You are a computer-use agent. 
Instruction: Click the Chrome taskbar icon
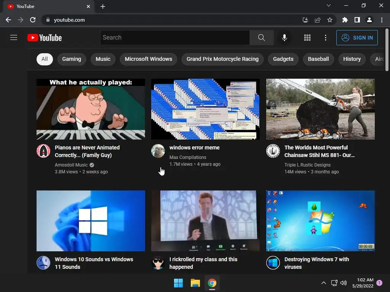pyautogui.click(x=212, y=283)
